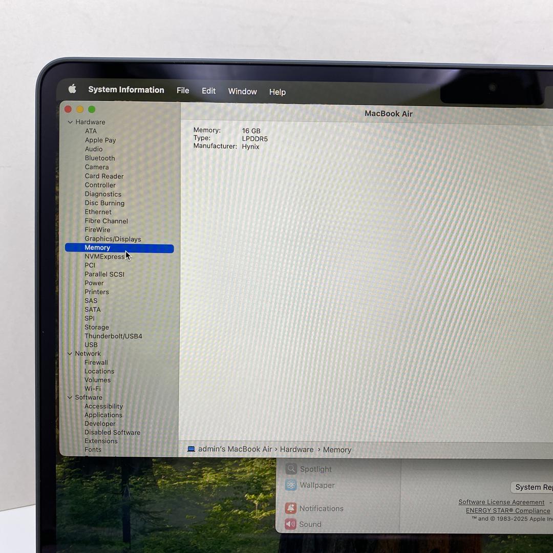The image size is (553, 553).
Task: Open Software License Agreement link
Action: tap(501, 502)
